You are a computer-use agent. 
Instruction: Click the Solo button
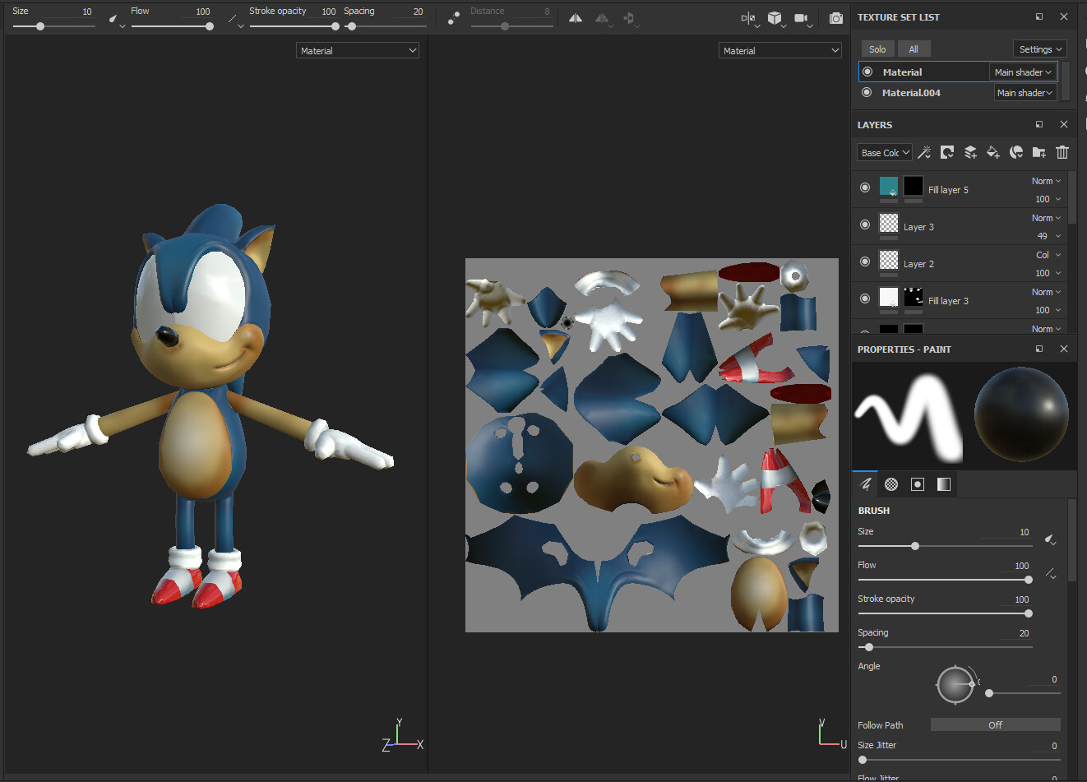click(x=877, y=49)
